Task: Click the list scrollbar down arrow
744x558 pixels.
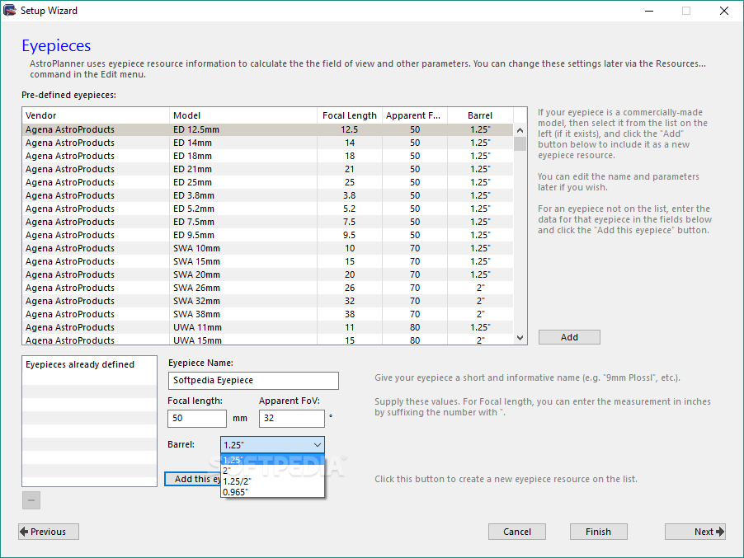Action: click(520, 338)
